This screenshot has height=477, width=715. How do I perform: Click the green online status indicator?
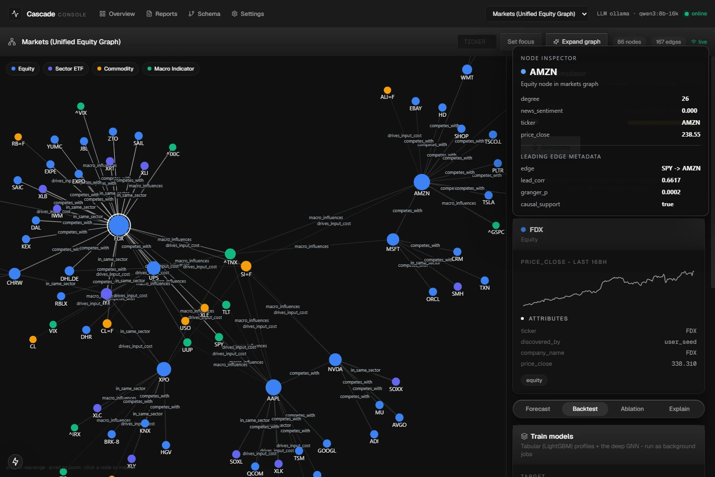[696, 14]
